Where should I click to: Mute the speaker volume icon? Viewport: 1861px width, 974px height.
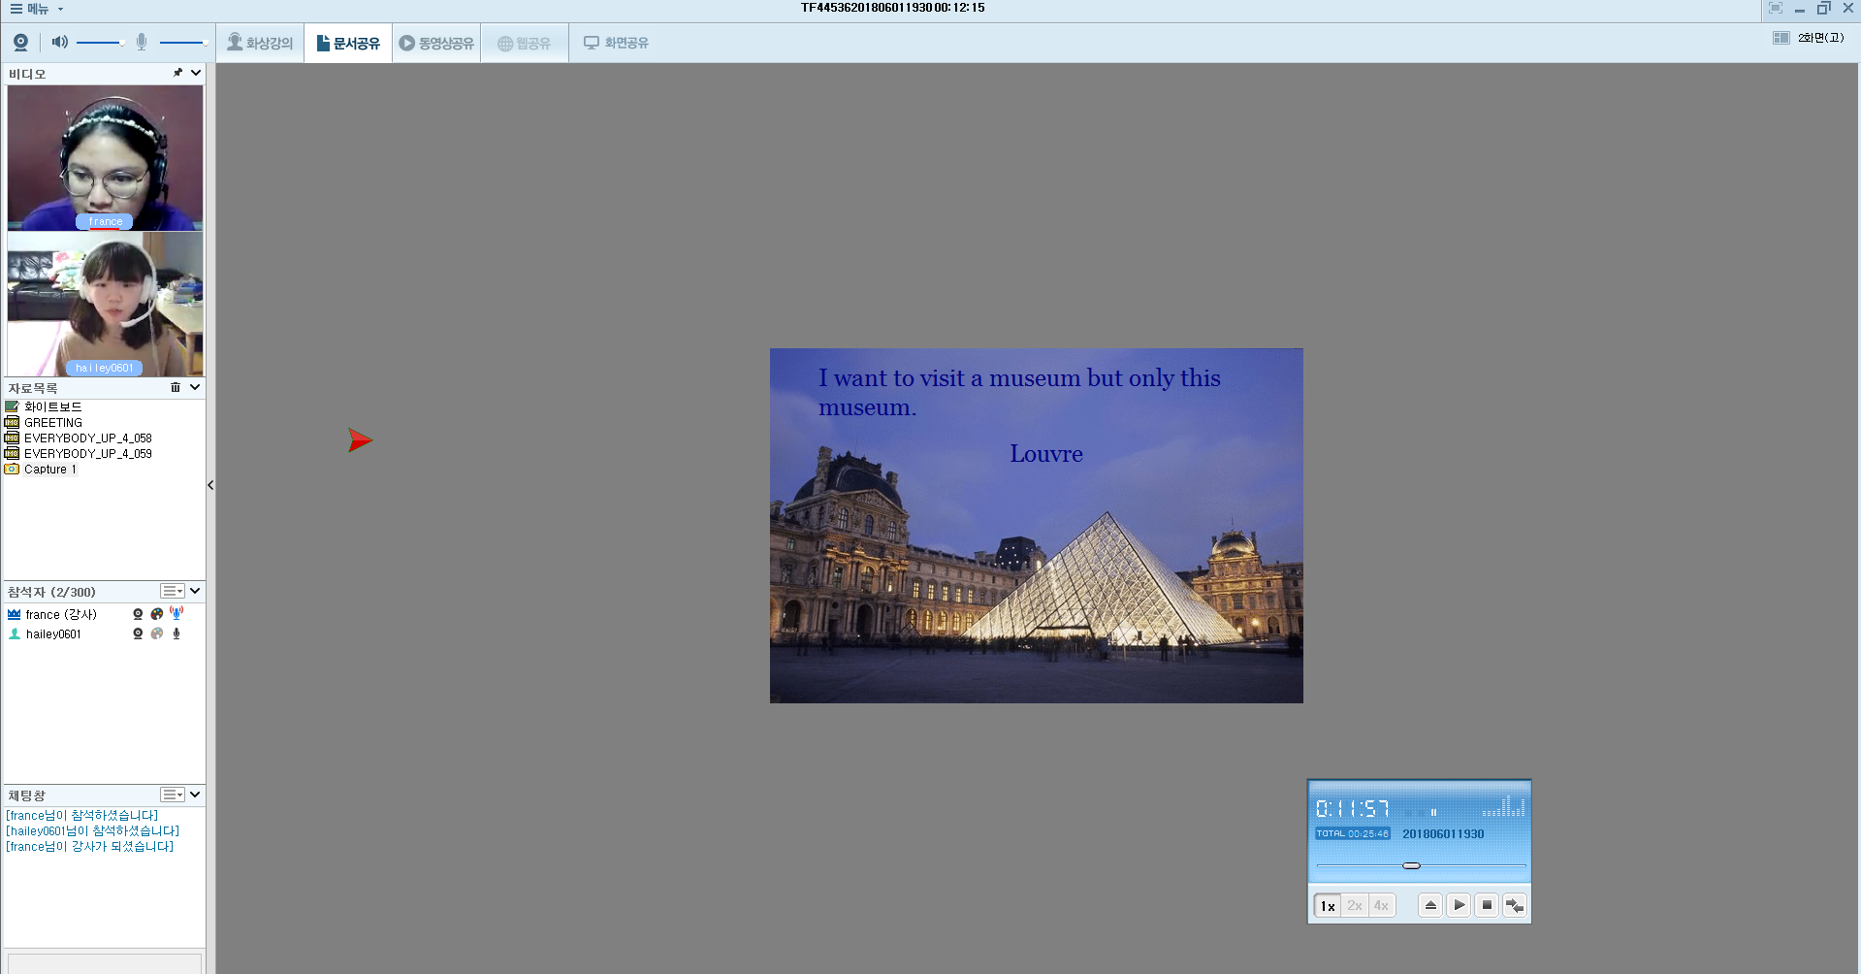coord(59,42)
